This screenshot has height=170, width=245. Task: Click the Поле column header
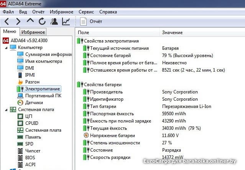117,33
